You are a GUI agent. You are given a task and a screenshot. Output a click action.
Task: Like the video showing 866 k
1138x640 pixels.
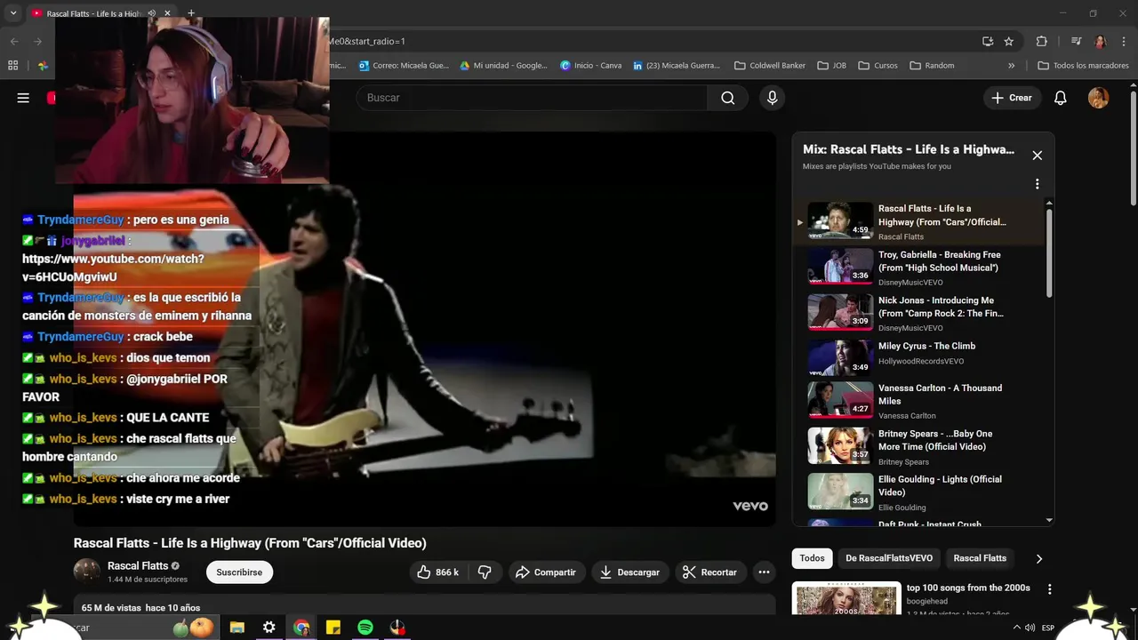tap(438, 572)
